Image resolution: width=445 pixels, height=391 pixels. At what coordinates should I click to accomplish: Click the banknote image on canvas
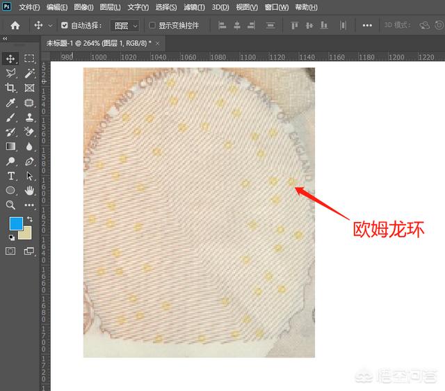[199, 212]
